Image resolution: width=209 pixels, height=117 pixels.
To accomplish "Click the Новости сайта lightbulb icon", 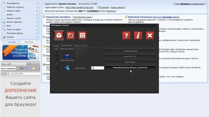I will [x=4, y=11].
